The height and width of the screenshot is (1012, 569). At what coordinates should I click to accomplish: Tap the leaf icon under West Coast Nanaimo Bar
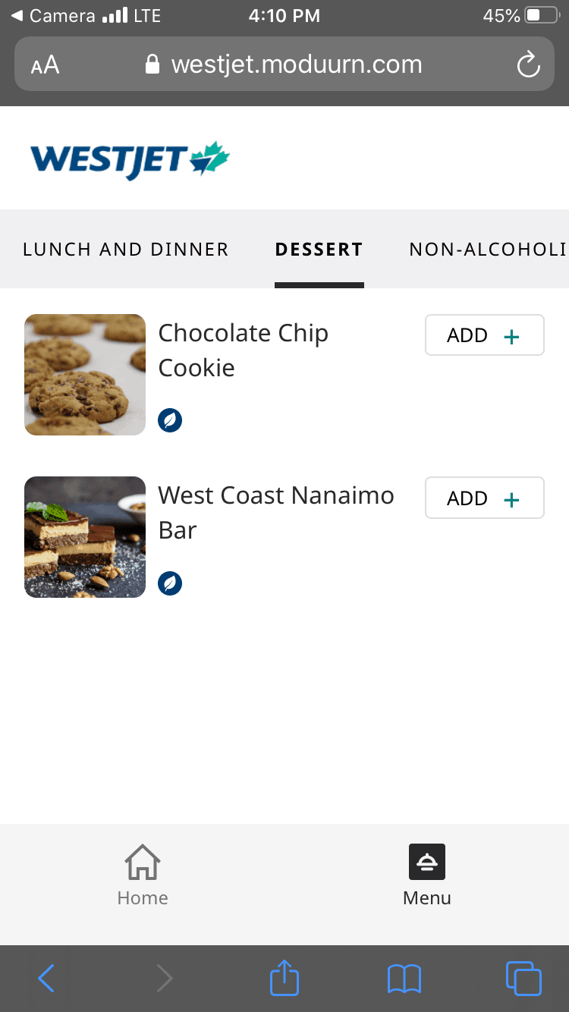pyautogui.click(x=170, y=583)
